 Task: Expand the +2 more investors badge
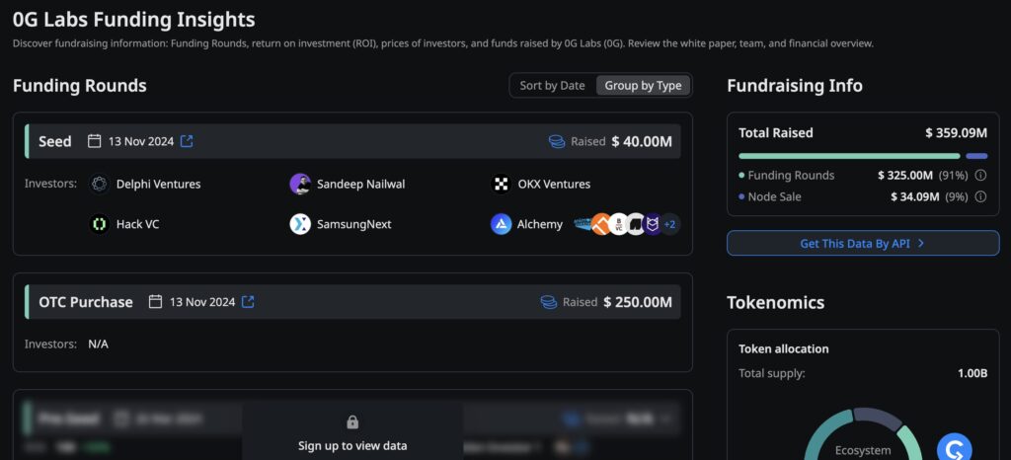(670, 224)
